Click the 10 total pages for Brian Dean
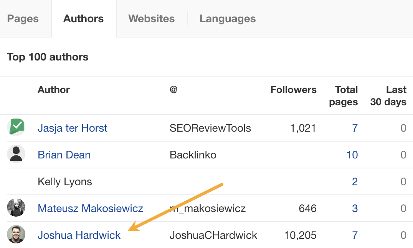The width and height of the screenshot is (413, 248). coord(352,155)
